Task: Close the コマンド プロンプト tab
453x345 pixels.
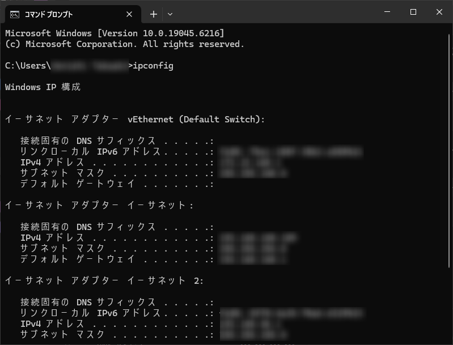Action: [x=129, y=14]
